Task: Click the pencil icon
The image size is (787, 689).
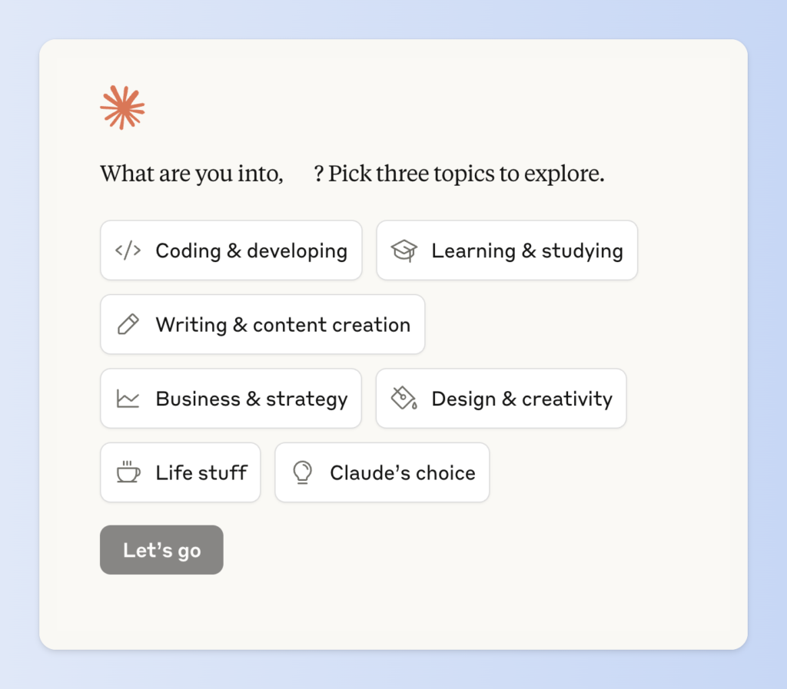Action: 128,324
